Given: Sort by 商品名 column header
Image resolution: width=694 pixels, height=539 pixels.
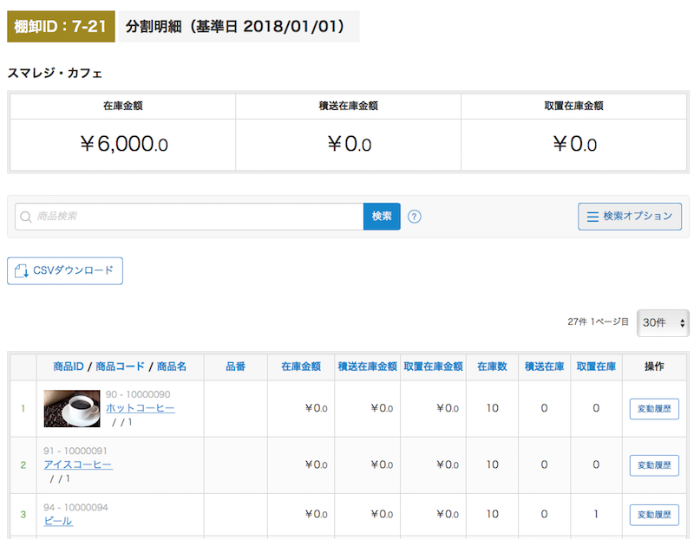Looking at the screenshot, I should [172, 367].
